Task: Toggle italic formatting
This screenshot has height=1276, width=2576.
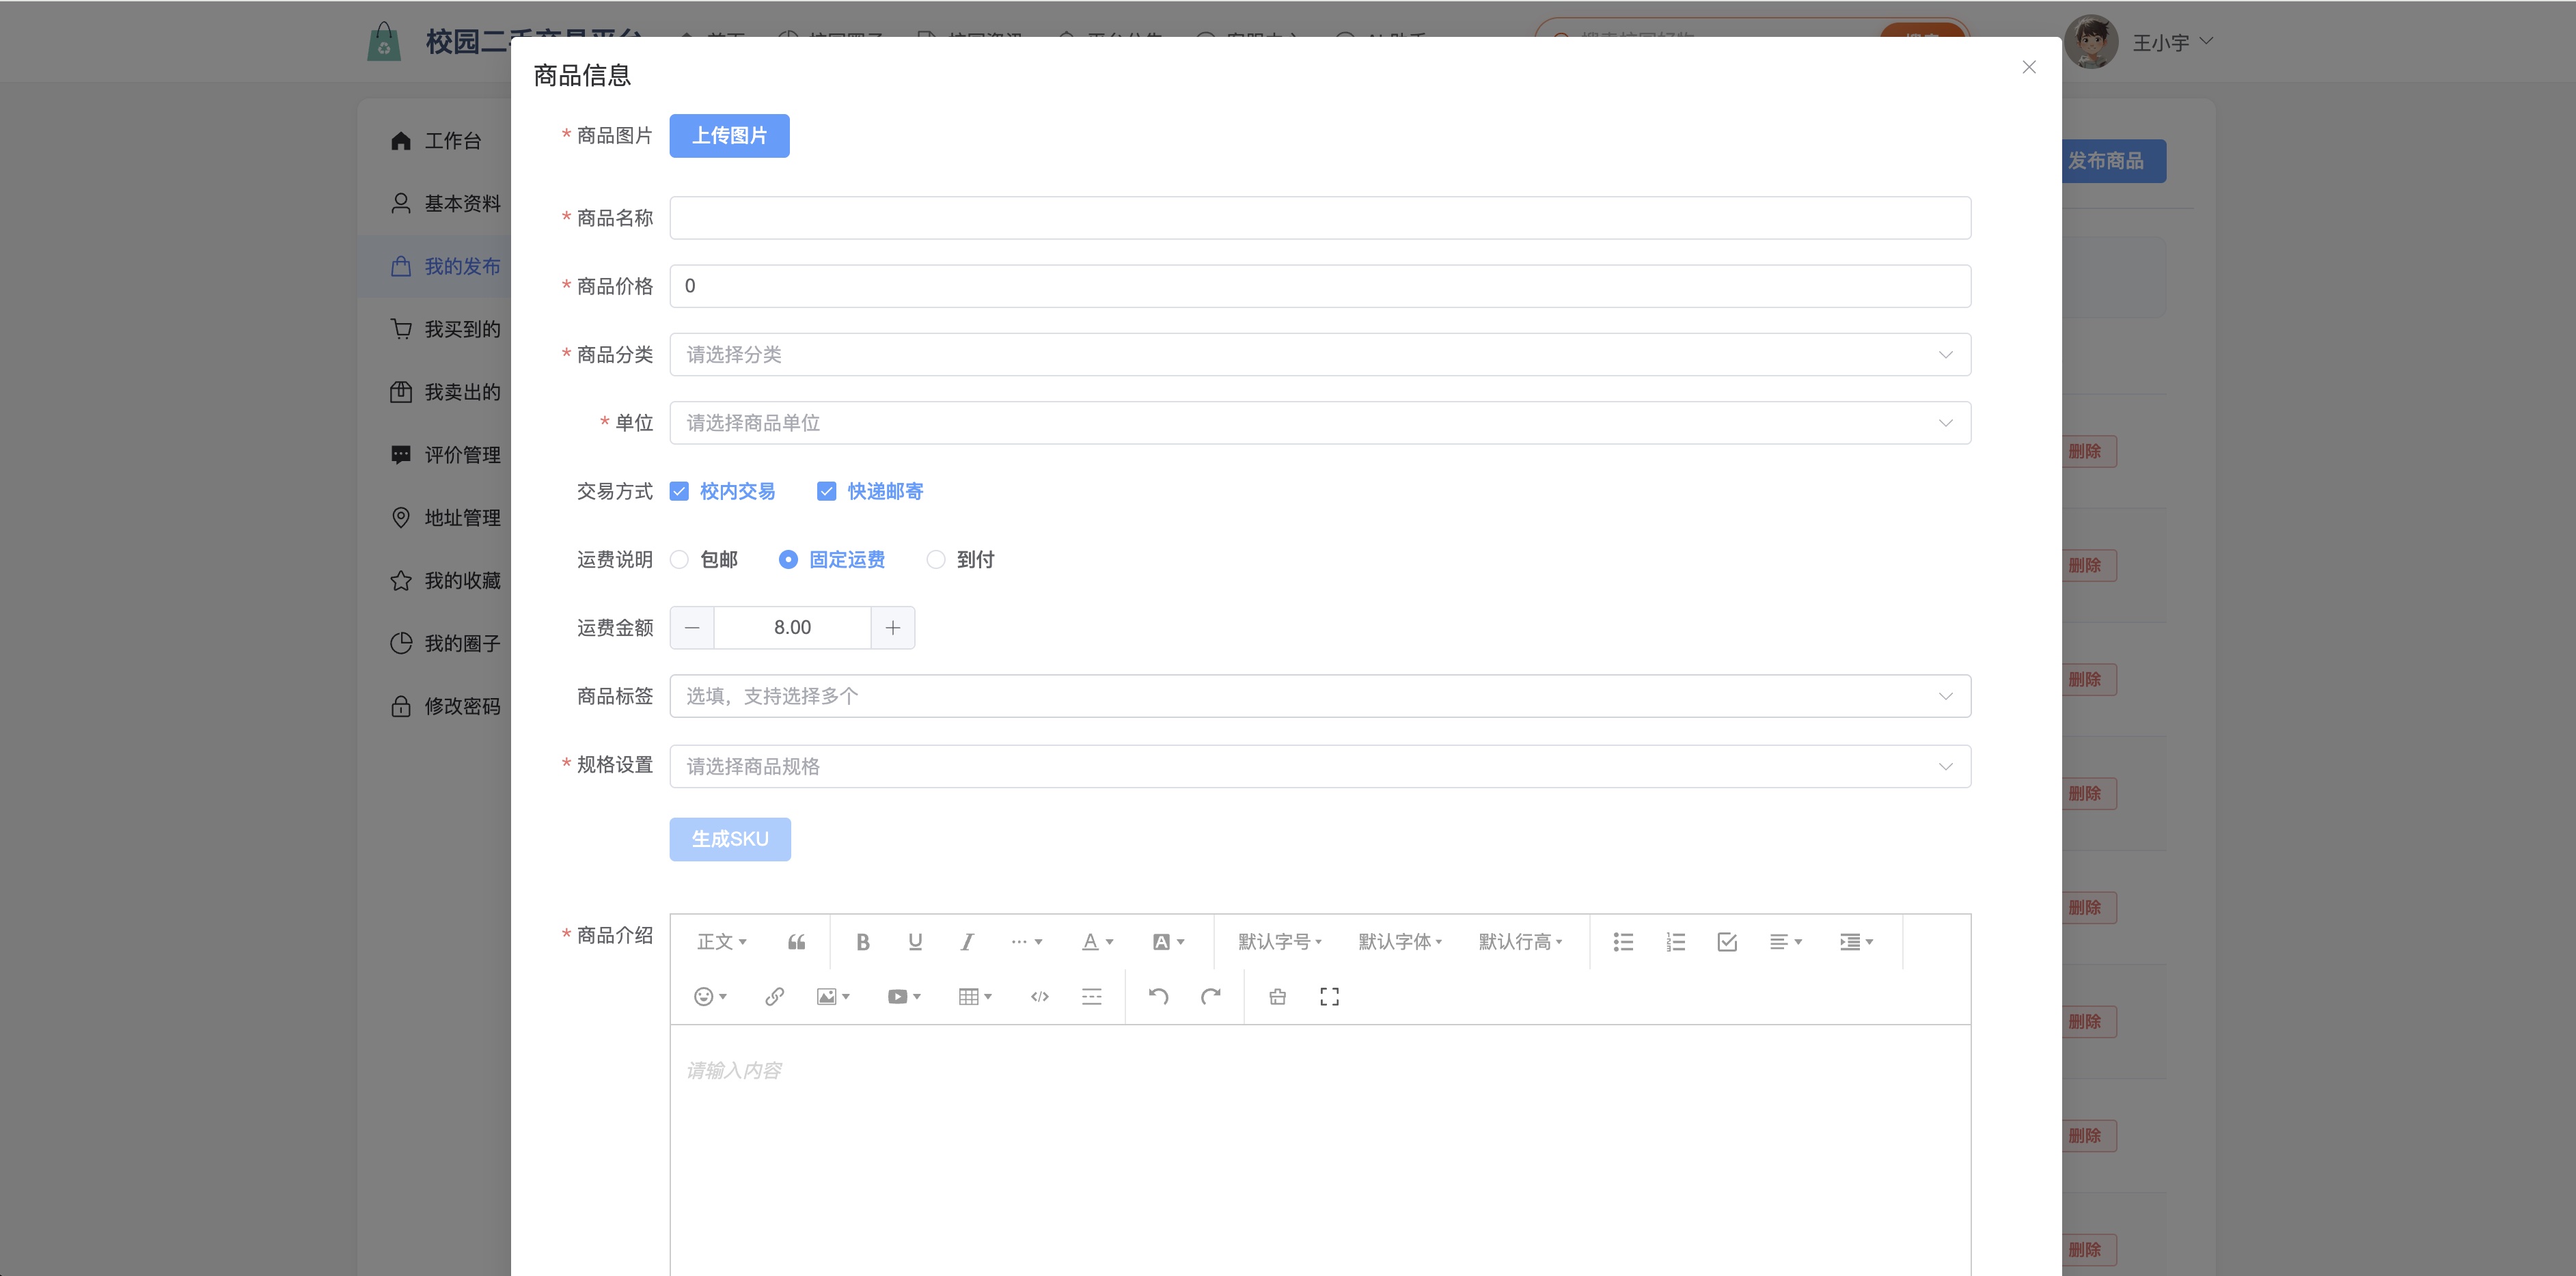Action: [967, 942]
